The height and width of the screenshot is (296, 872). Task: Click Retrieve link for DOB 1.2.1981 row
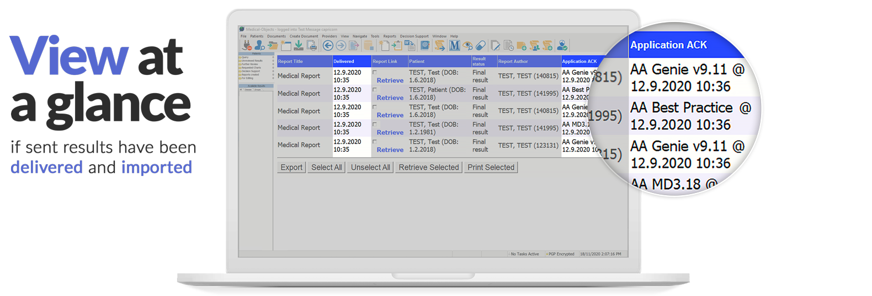390,132
